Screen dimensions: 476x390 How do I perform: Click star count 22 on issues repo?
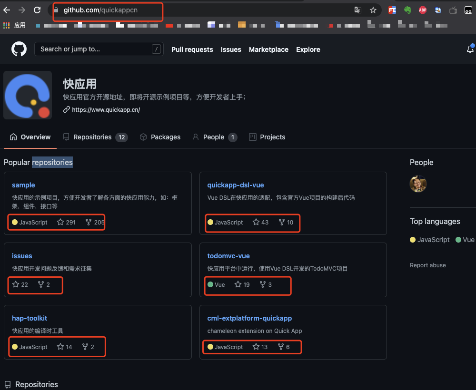(25, 284)
